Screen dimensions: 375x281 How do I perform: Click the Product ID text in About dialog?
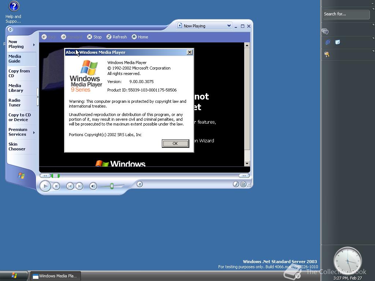tap(142, 90)
